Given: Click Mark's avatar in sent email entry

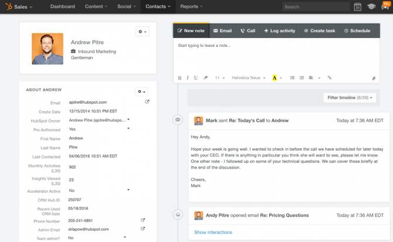Looking at the screenshot, I should (x=198, y=121).
